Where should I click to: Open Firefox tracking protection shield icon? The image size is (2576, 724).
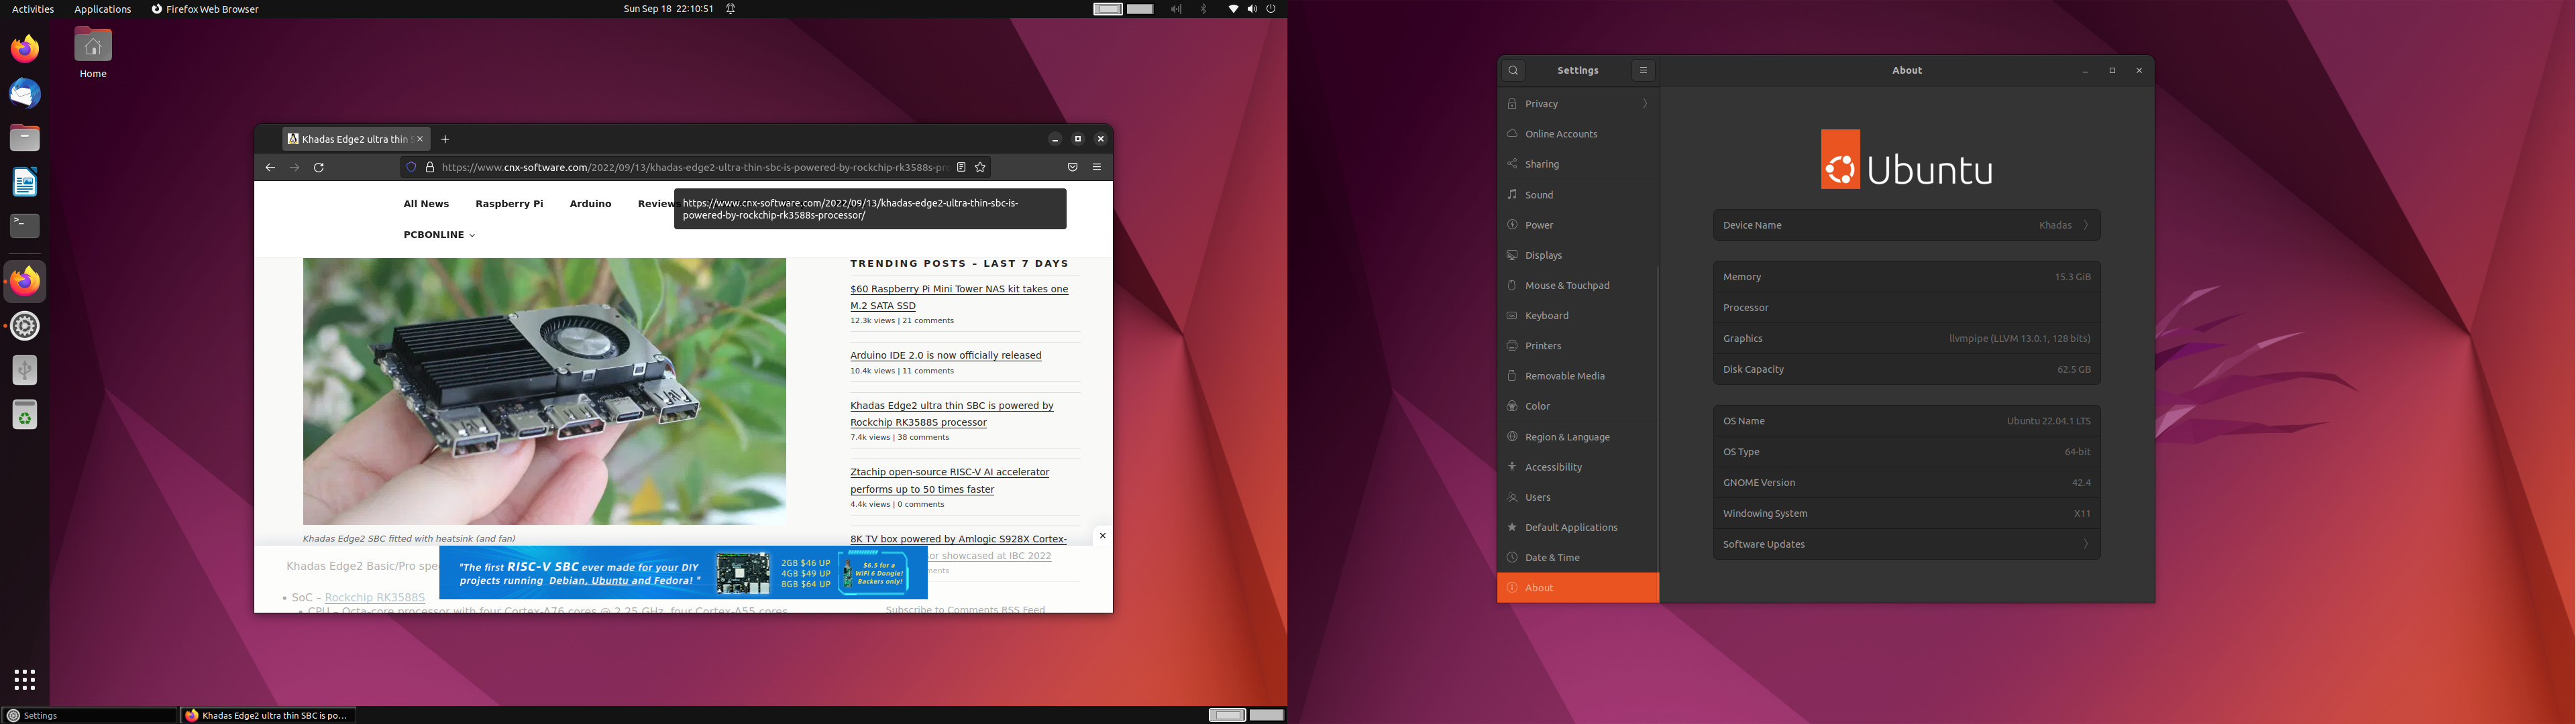click(410, 167)
